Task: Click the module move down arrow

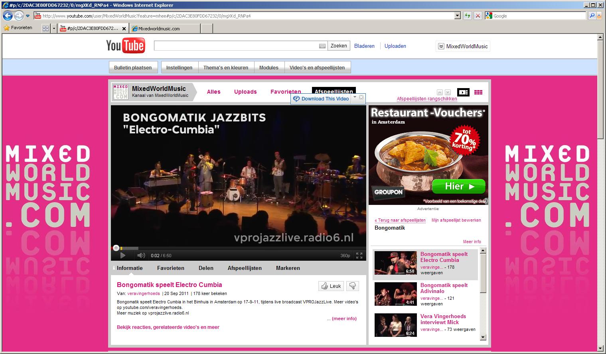Action: click(448, 92)
